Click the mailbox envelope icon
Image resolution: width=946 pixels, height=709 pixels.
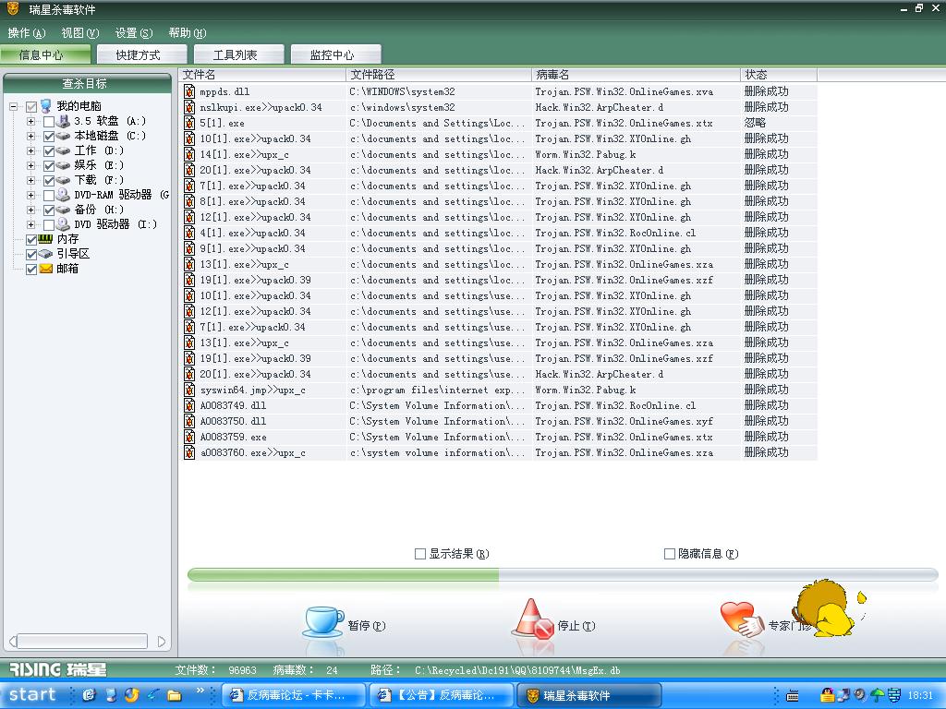point(46,269)
